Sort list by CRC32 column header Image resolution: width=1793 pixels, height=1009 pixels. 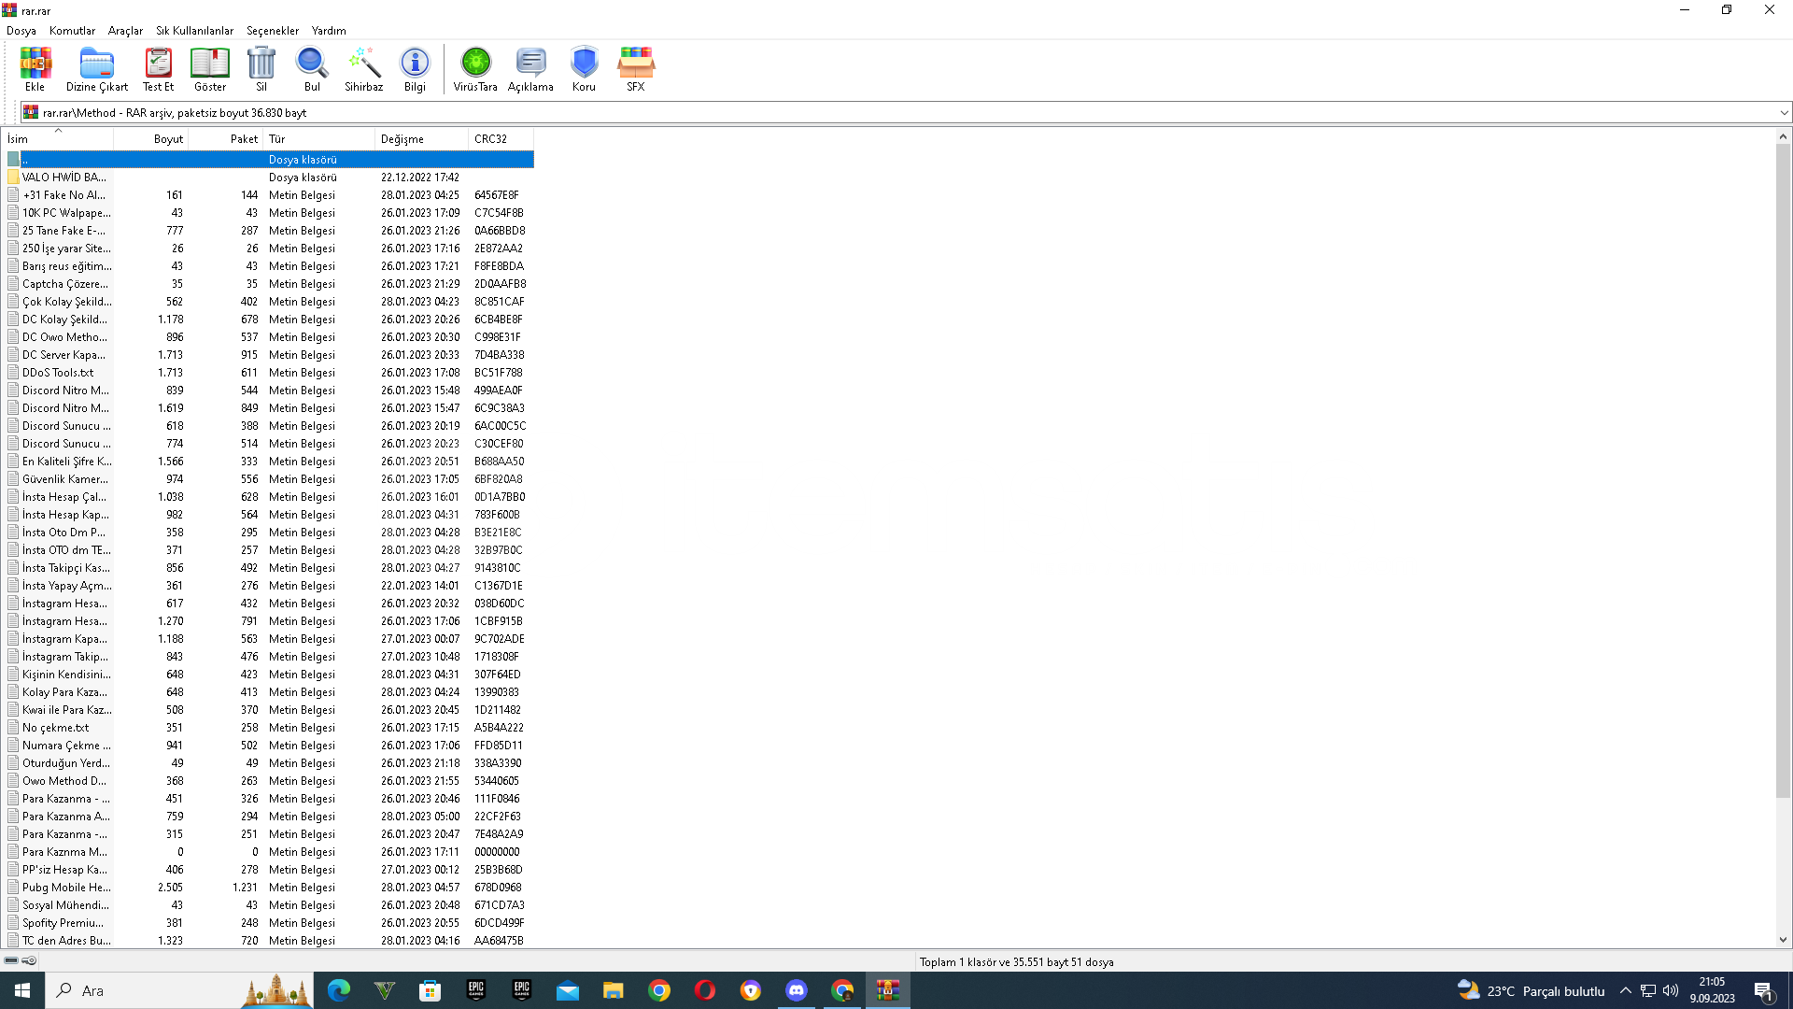(x=501, y=138)
